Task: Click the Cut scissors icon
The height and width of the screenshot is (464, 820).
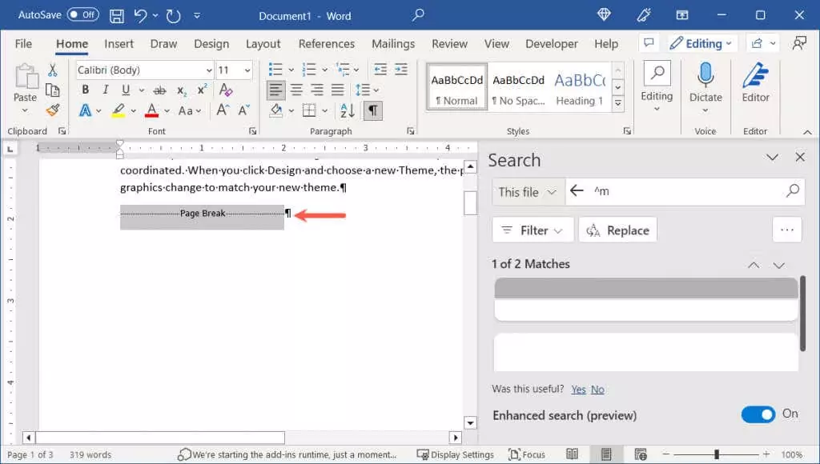Action: pos(52,70)
